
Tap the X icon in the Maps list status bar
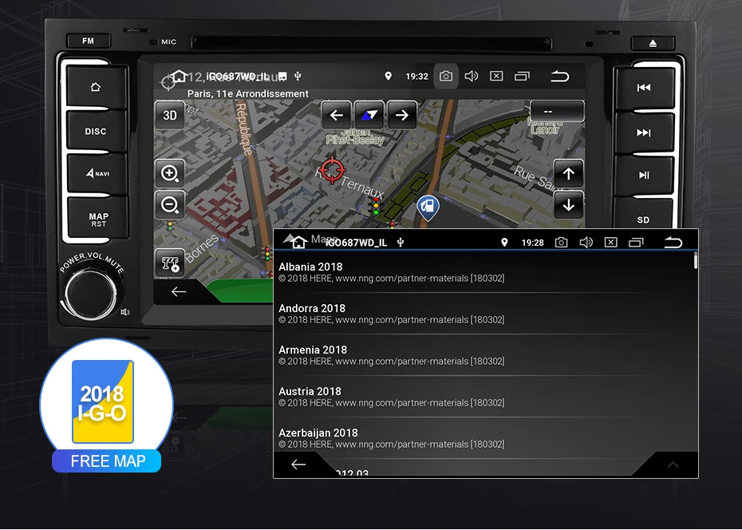(611, 243)
